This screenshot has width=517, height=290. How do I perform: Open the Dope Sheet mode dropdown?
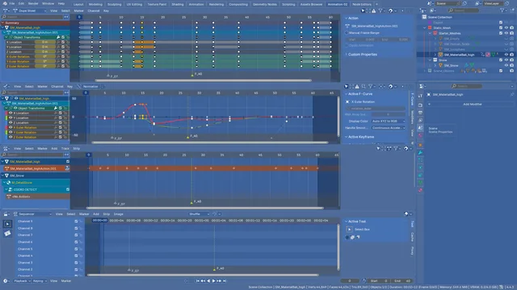tap(30, 10)
